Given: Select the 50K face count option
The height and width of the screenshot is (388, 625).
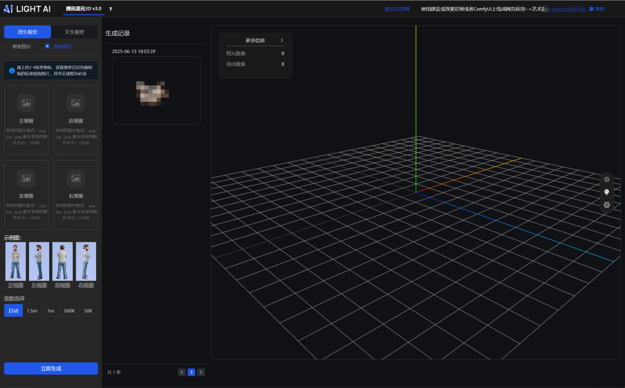Looking at the screenshot, I should tap(87, 311).
